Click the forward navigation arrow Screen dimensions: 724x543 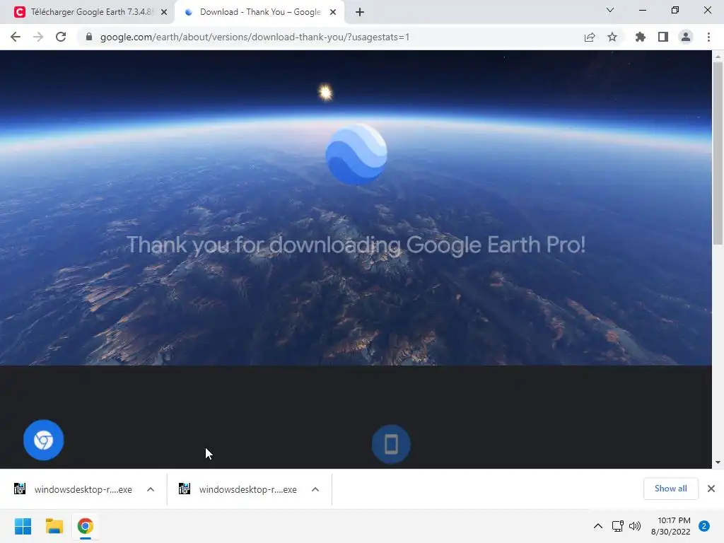click(38, 37)
